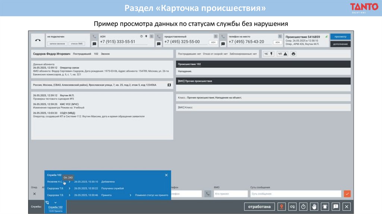Select the '[ВИС] Прочие происшествия' section header
This screenshot has width=382, height=214.
coord(263,81)
